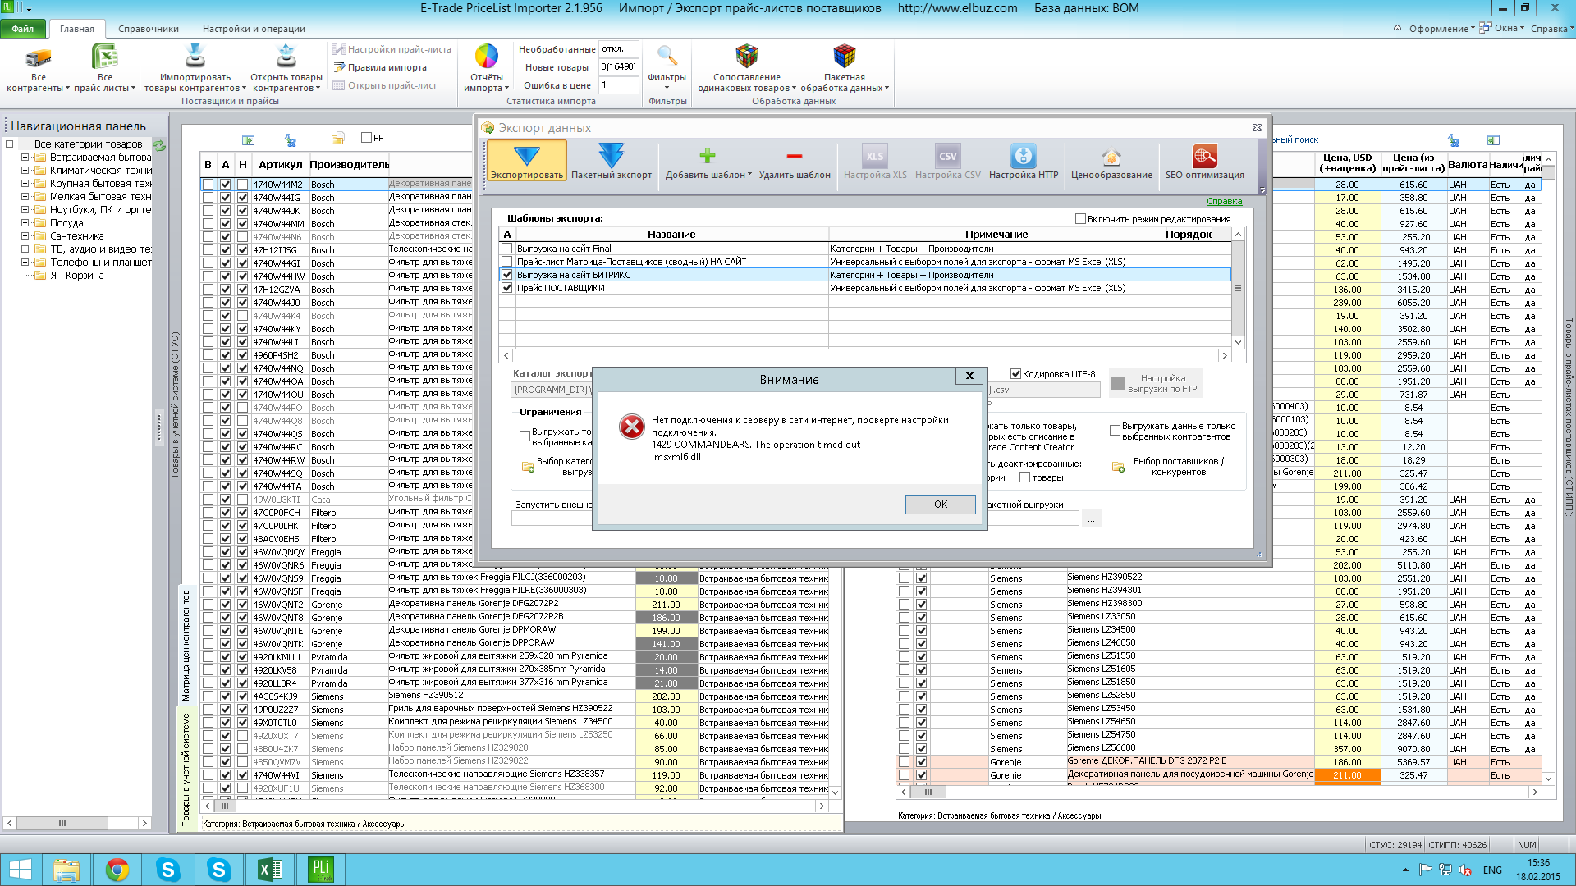Click browse button for batch export script
The image size is (1576, 886).
(x=1092, y=518)
